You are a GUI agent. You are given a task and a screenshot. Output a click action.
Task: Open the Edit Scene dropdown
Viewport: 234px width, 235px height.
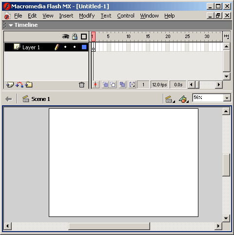(170, 99)
